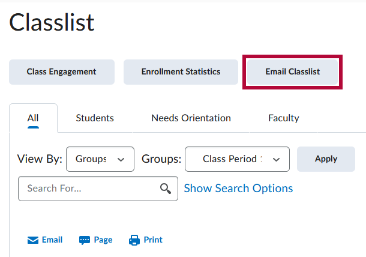
Task: Click the Page speech bubble icon
Action: click(x=85, y=240)
